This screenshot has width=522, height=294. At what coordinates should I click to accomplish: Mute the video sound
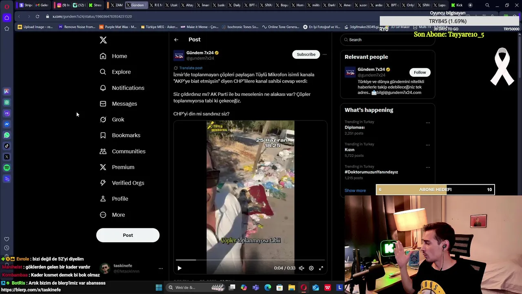[301, 268]
